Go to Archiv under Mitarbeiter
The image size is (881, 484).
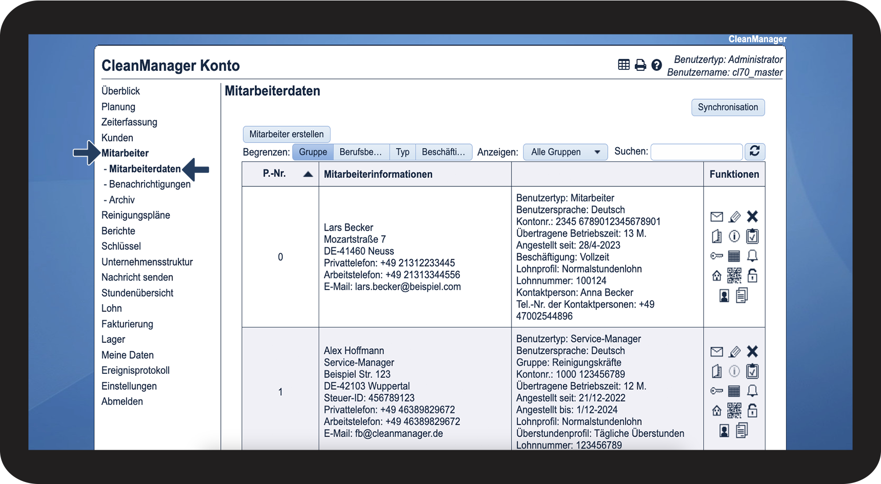tap(122, 200)
